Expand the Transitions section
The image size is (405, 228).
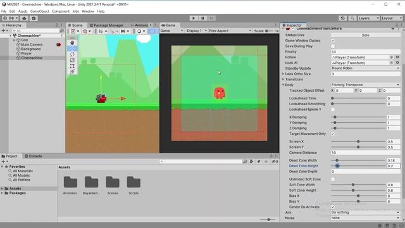click(283, 79)
